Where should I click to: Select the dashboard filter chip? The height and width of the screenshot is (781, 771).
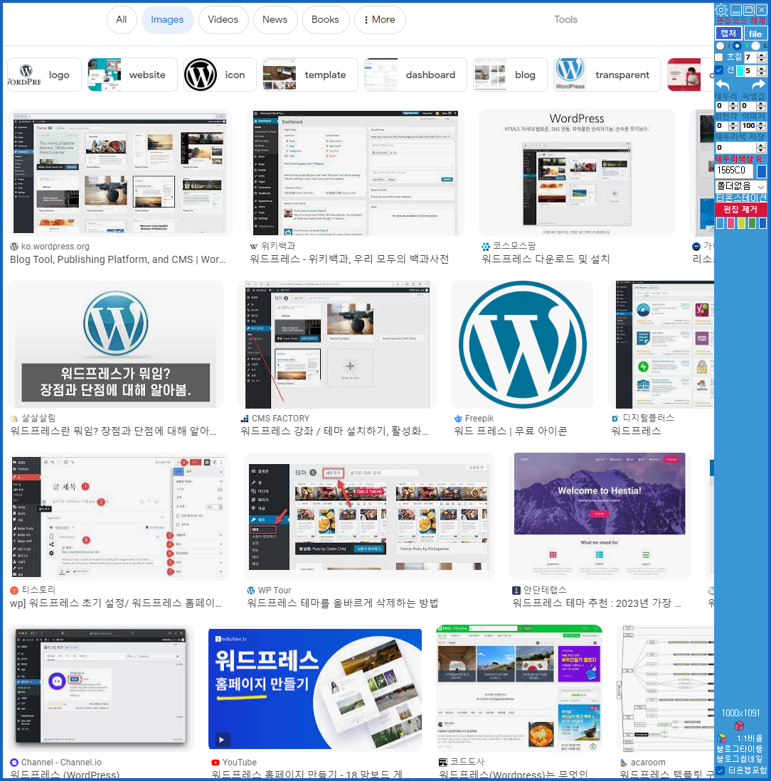[x=415, y=75]
